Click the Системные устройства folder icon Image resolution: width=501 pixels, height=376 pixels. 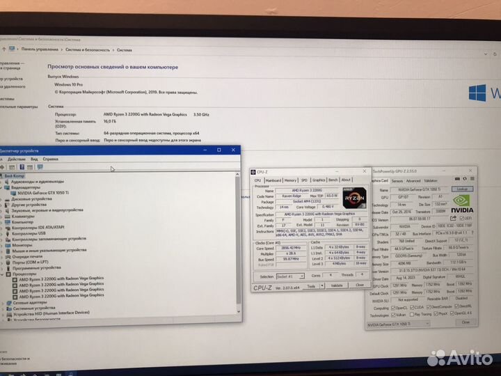coord(9,308)
